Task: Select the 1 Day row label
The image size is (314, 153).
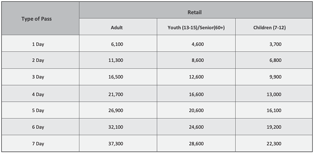Action: [40, 43]
